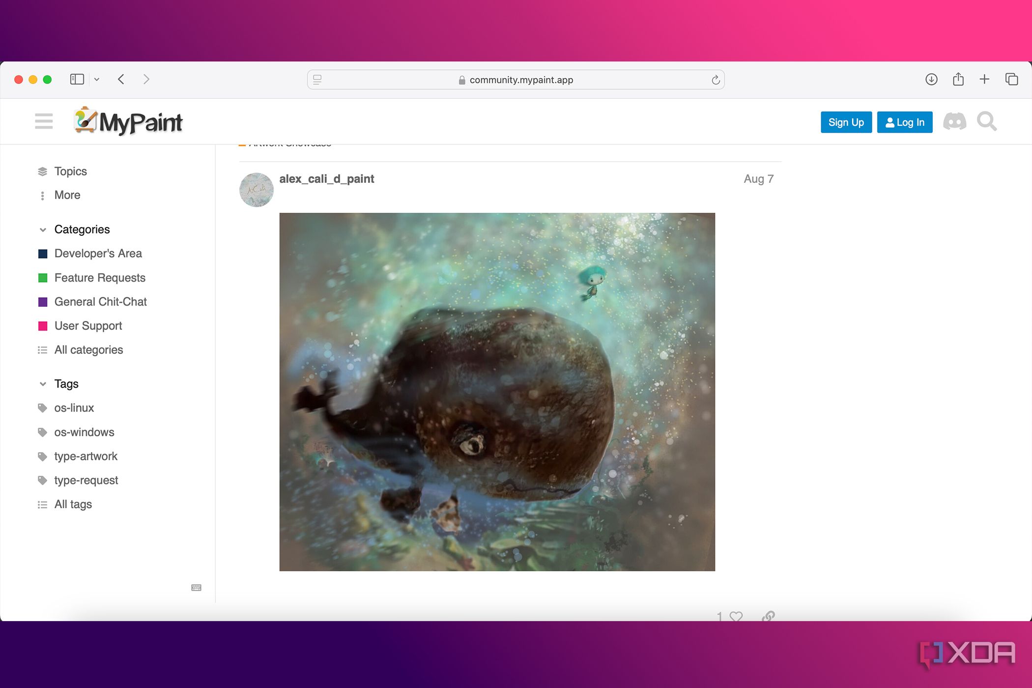Select type-request tag
This screenshot has height=688, width=1032.
pyautogui.click(x=78, y=480)
